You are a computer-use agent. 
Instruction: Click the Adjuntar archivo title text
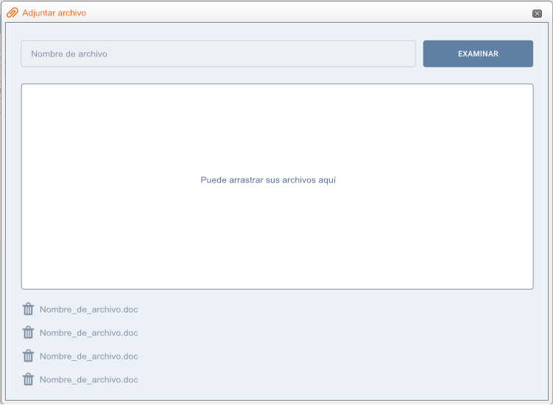point(54,13)
